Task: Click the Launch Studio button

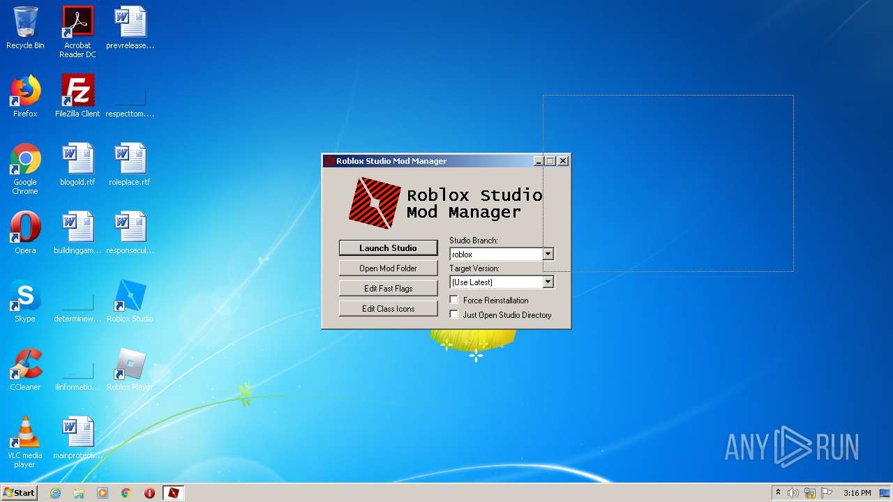Action: click(x=389, y=248)
